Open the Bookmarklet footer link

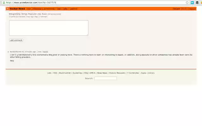pyautogui.click(x=65, y=73)
